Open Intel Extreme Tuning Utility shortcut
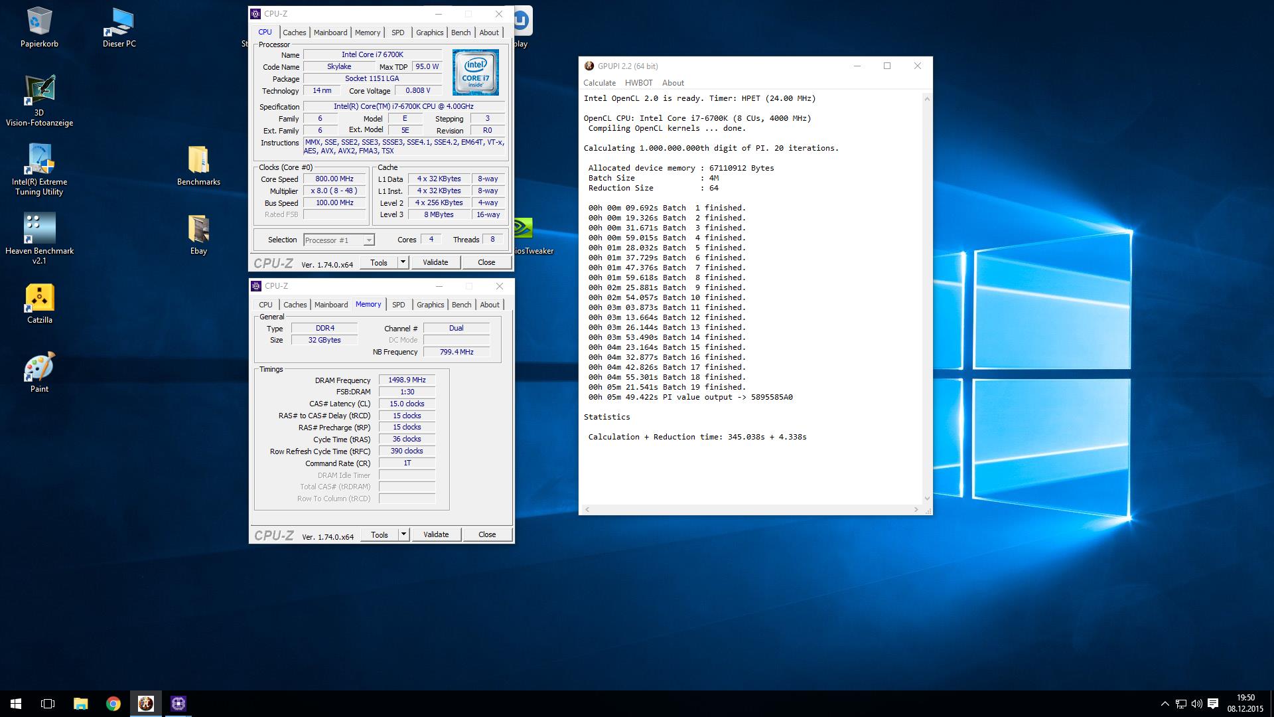 pos(39,170)
